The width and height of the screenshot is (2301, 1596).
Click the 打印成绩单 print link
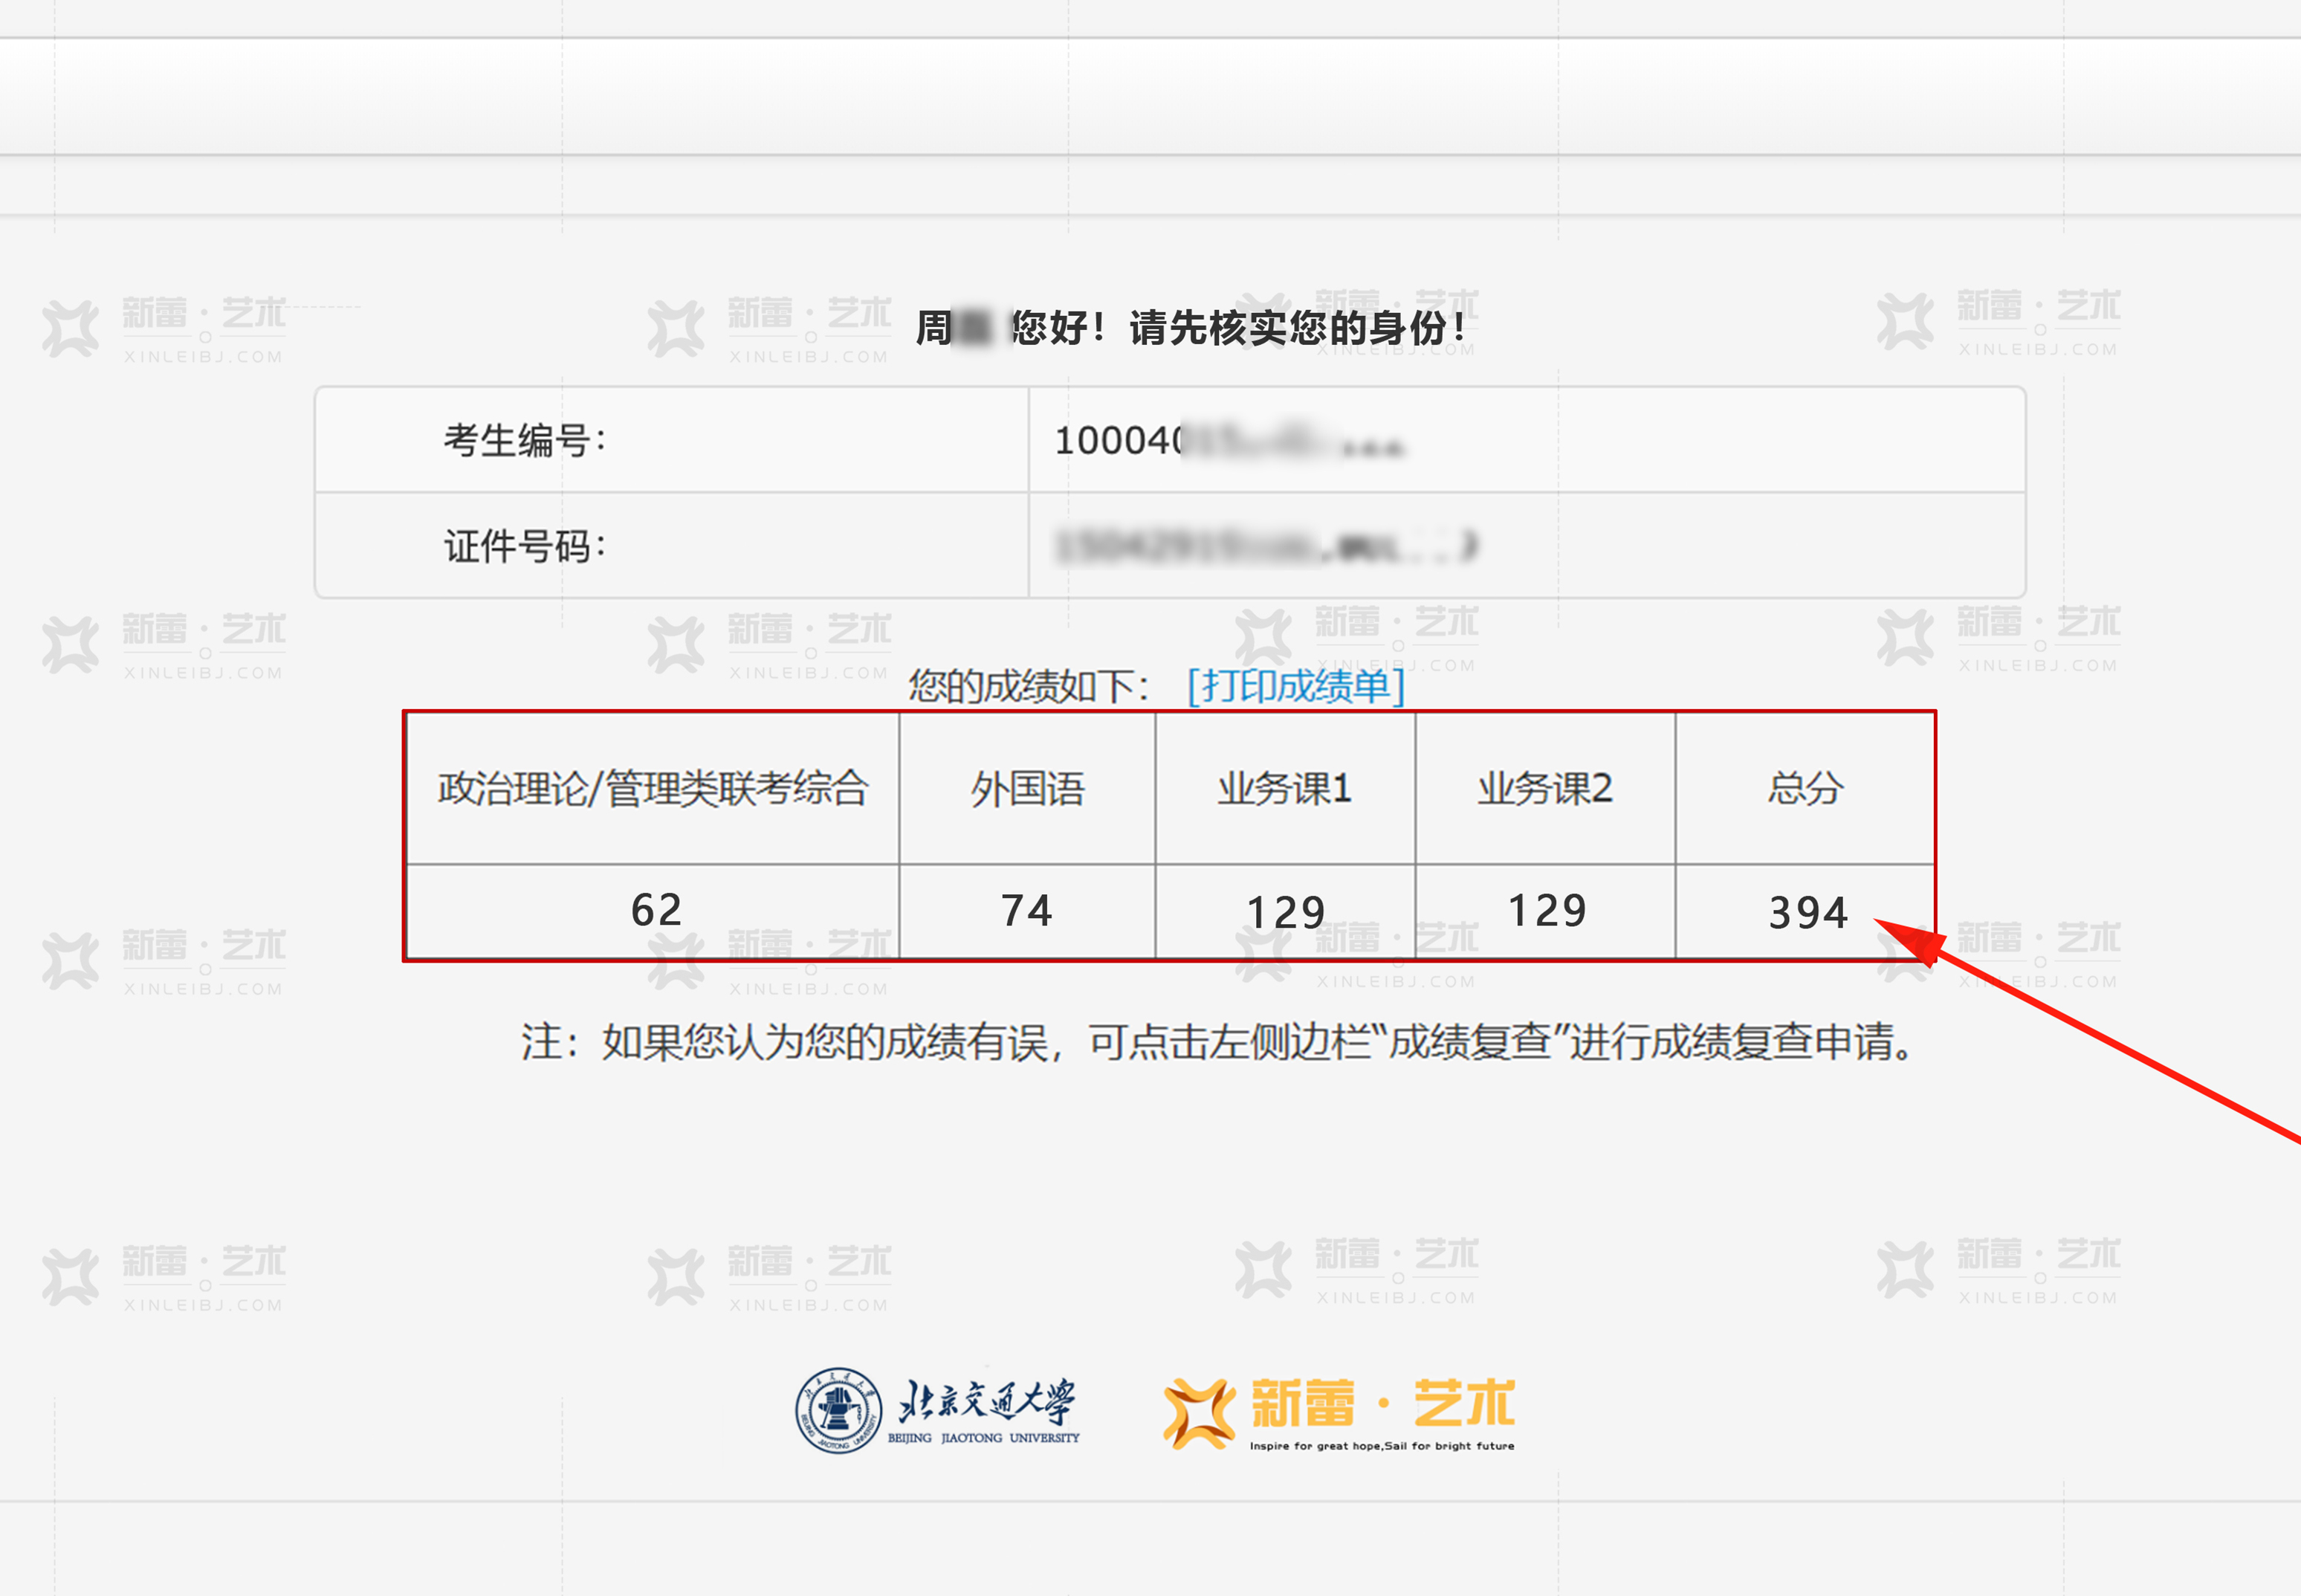pos(1295,686)
